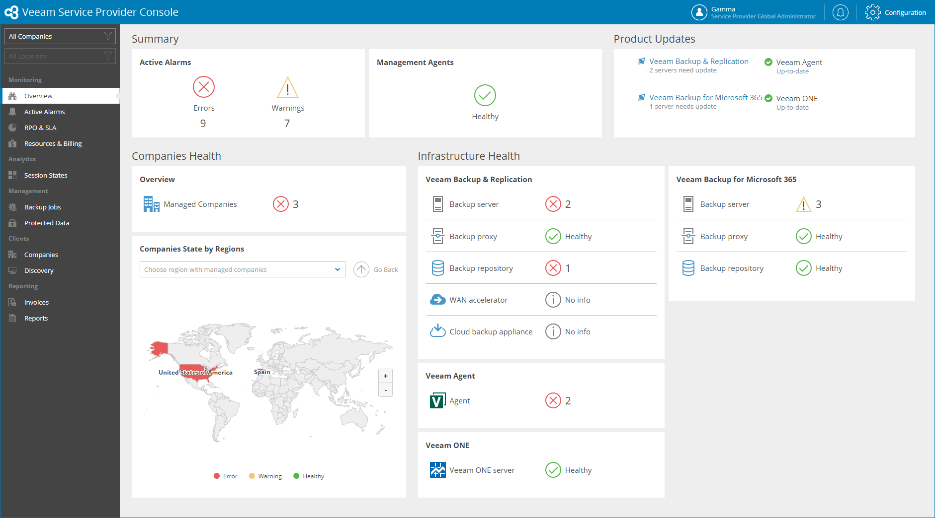935x518 pixels.
Task: Zoom in on the world map
Action: pos(385,376)
